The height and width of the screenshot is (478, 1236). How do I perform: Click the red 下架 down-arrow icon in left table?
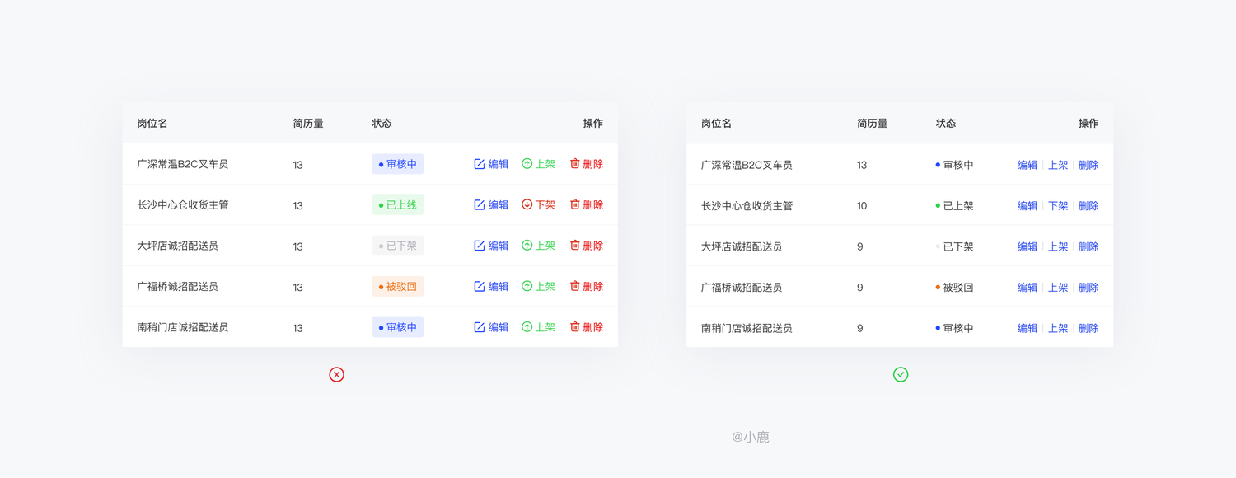(x=527, y=204)
